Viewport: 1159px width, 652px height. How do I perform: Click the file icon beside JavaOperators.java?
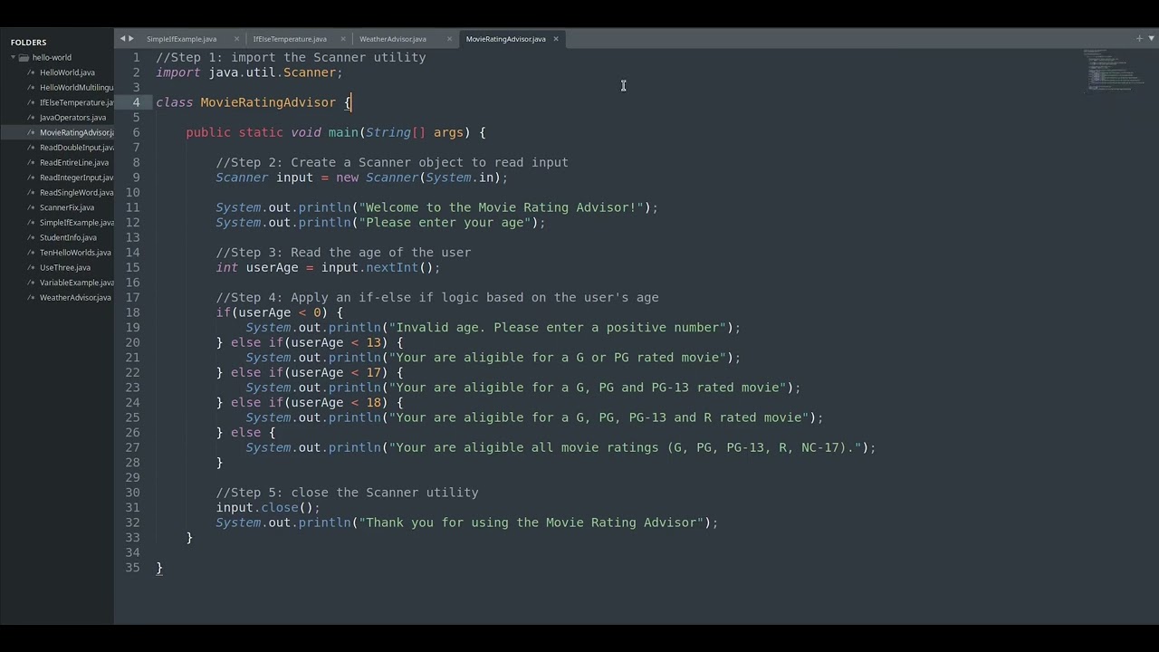tap(31, 118)
